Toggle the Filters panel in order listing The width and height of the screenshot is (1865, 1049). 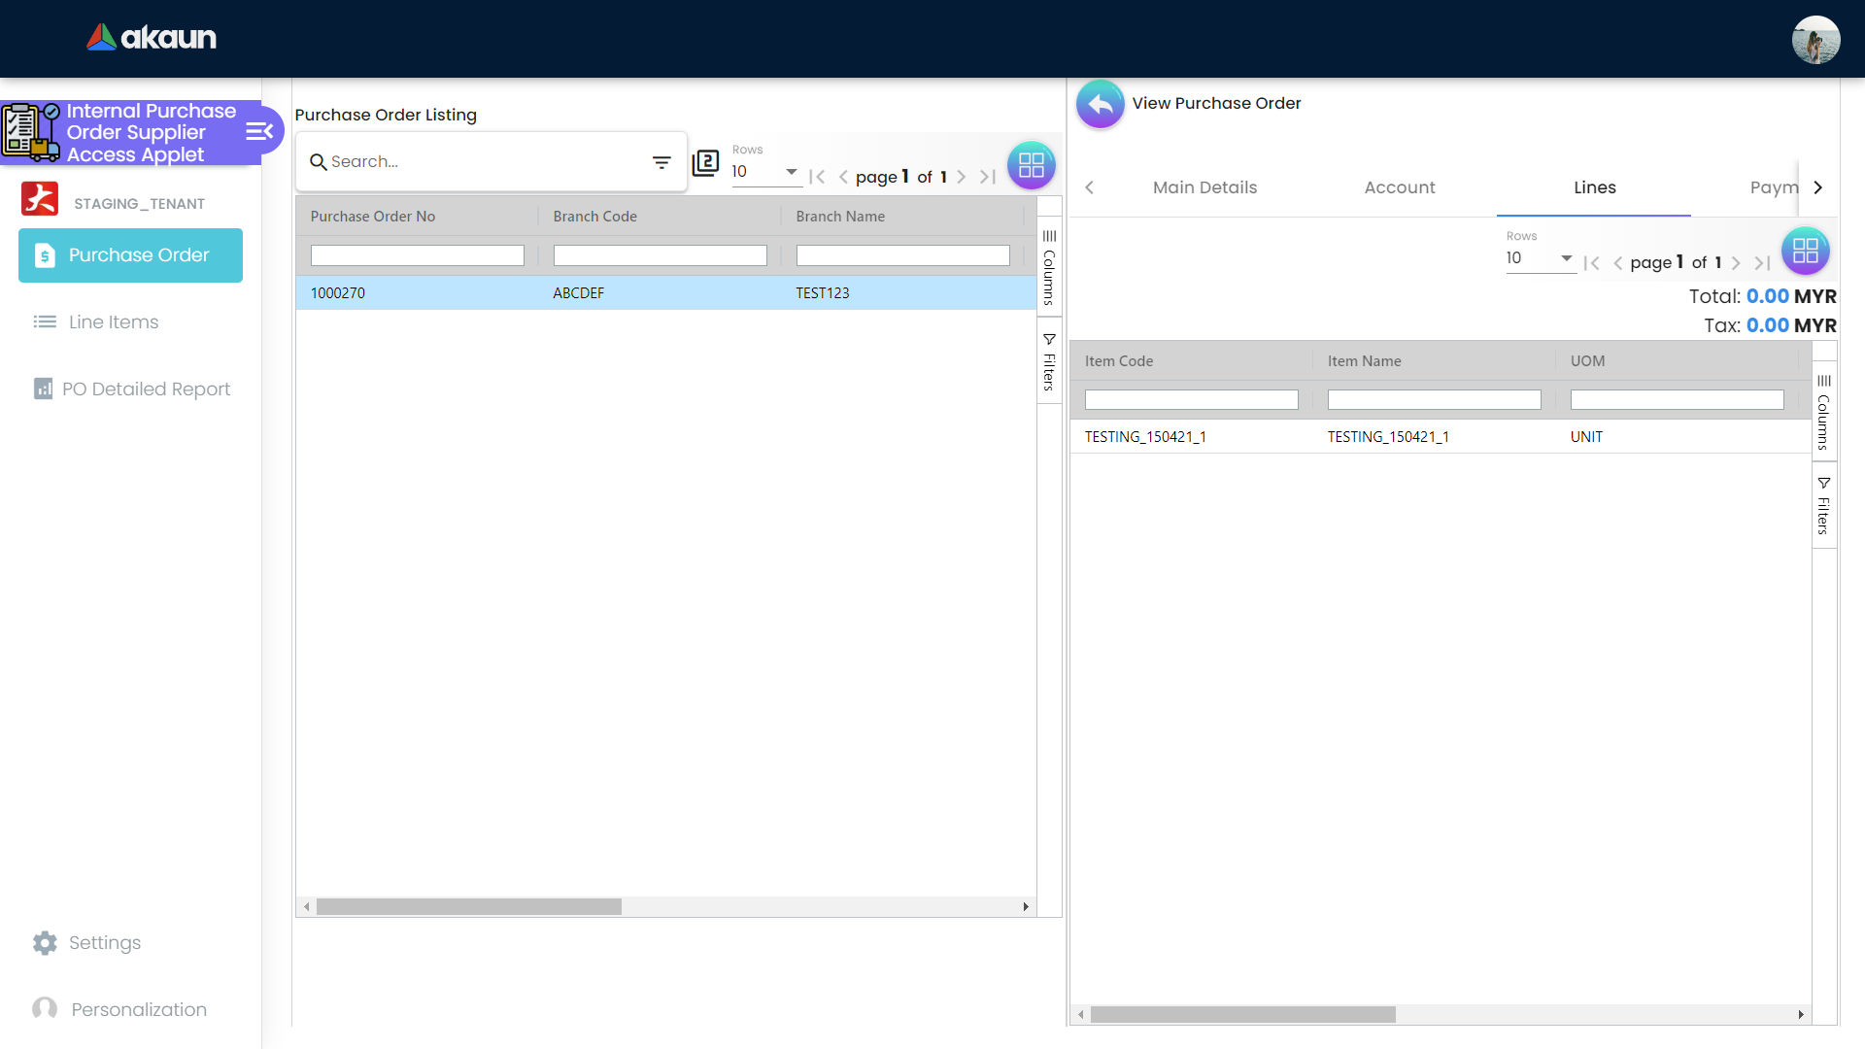coord(1049,361)
